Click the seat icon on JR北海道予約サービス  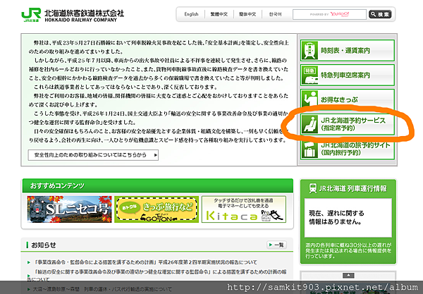[x=309, y=124]
